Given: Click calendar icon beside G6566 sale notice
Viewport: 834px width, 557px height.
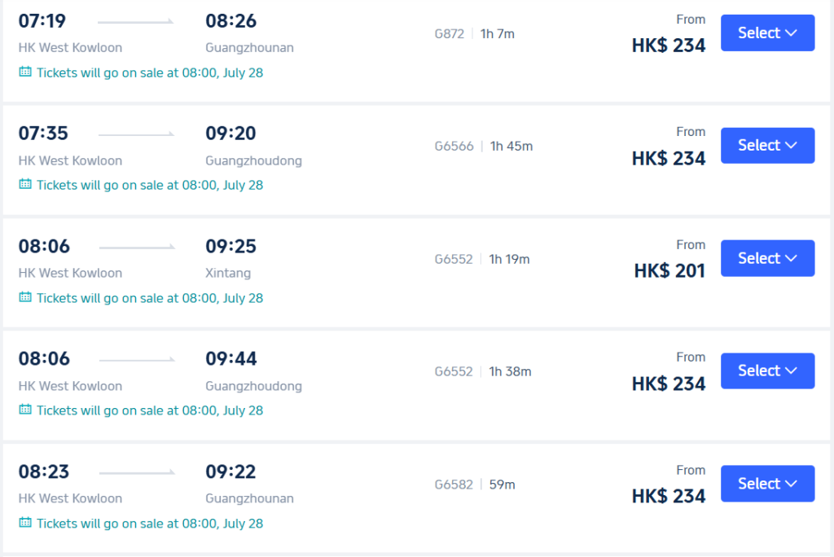Looking at the screenshot, I should click(x=25, y=184).
